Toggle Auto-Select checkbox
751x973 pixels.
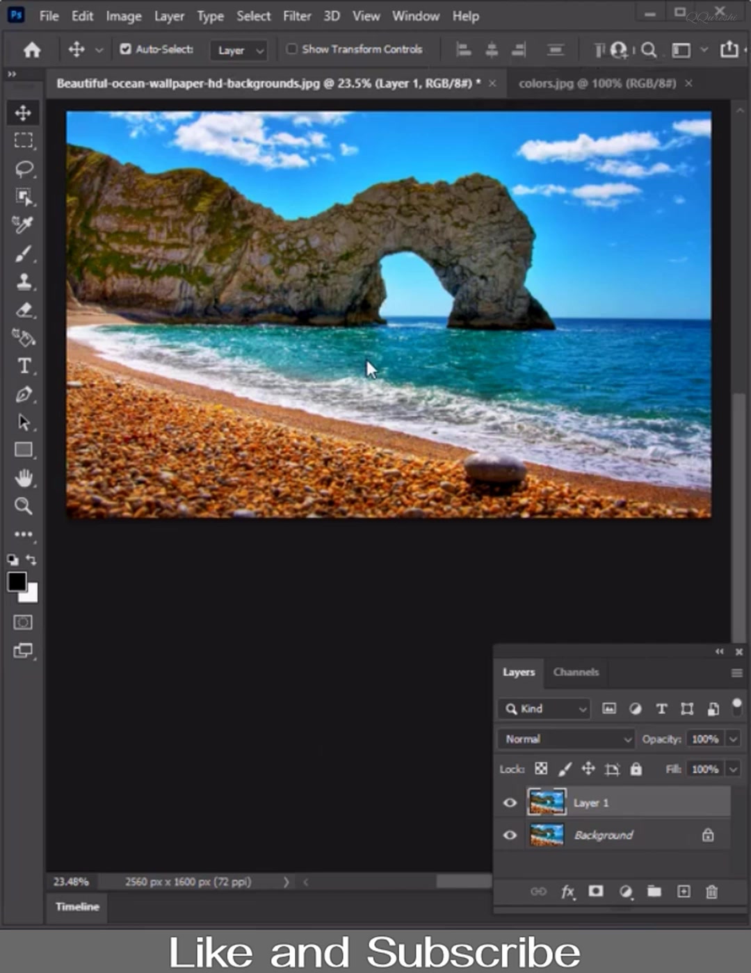[125, 49]
